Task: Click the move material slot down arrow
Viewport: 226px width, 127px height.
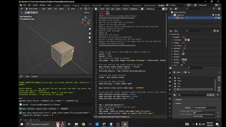Action: pyautogui.click(x=219, y=90)
